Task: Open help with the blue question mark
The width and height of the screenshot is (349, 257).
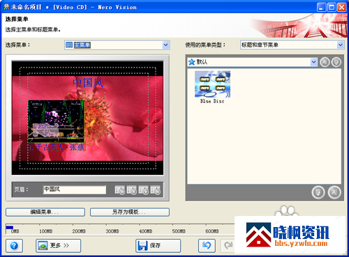Action: (14, 246)
